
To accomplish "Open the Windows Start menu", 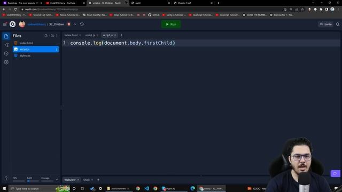I will click(4, 188).
